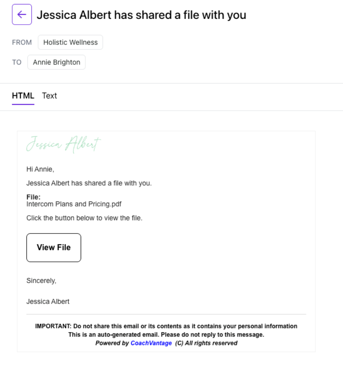Click the Jessica Albert name under Sincerely
The image size is (343, 375).
(48, 301)
